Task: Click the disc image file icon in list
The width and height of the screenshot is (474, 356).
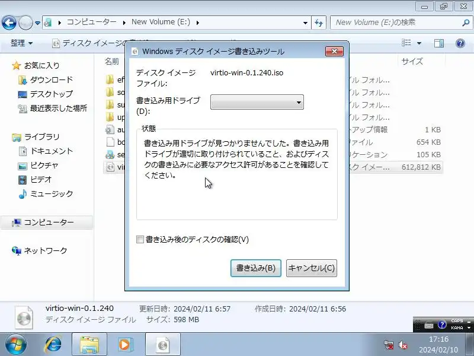Action: click(x=110, y=167)
